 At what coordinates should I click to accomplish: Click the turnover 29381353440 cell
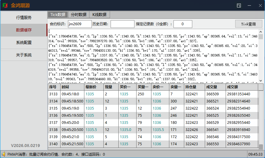tap(242, 94)
